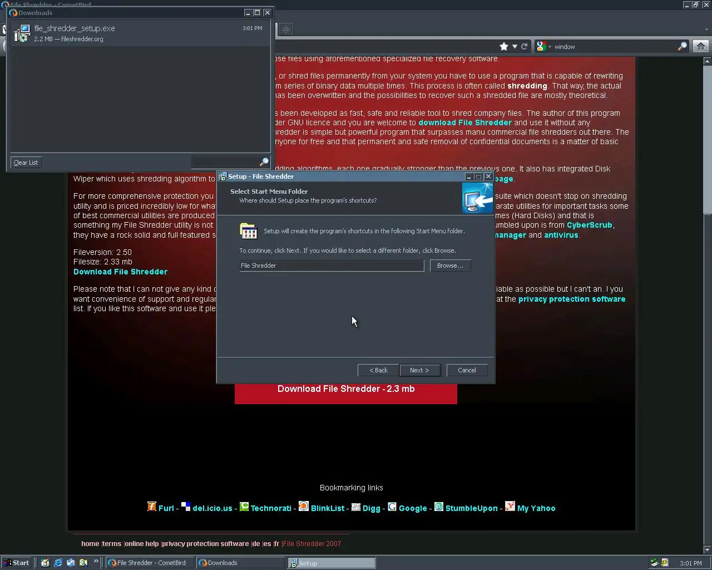Click the Outlook Express quick launch icon
Screen dimensions: 712x570
coord(71,563)
